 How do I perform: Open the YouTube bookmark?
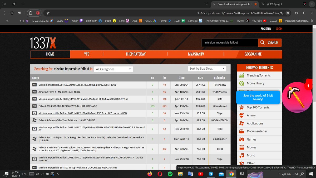coord(259,21)
